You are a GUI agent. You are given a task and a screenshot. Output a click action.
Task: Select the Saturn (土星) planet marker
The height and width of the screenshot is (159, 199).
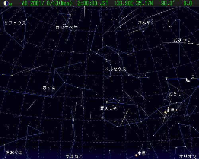(165, 112)
